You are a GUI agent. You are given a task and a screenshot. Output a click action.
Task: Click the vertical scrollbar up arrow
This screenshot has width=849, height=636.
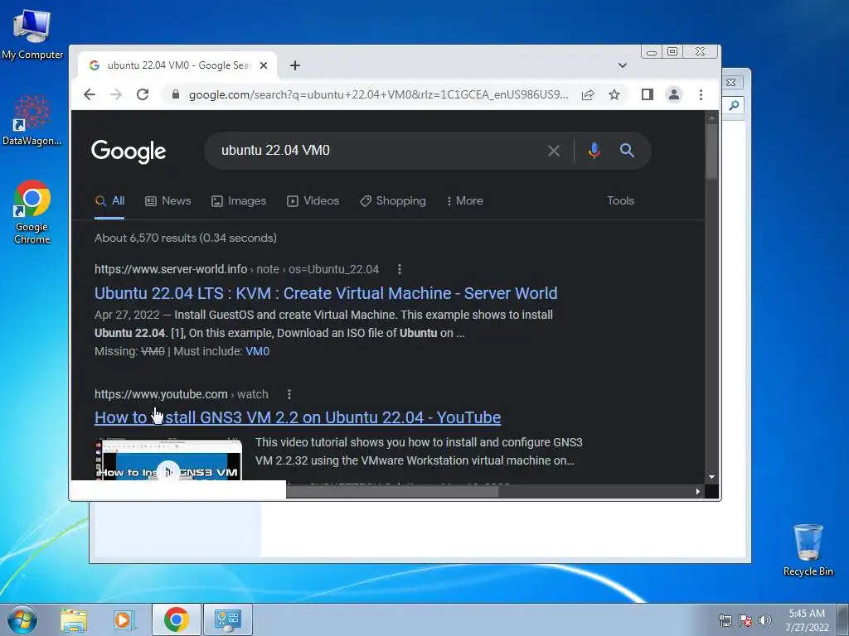coord(711,118)
